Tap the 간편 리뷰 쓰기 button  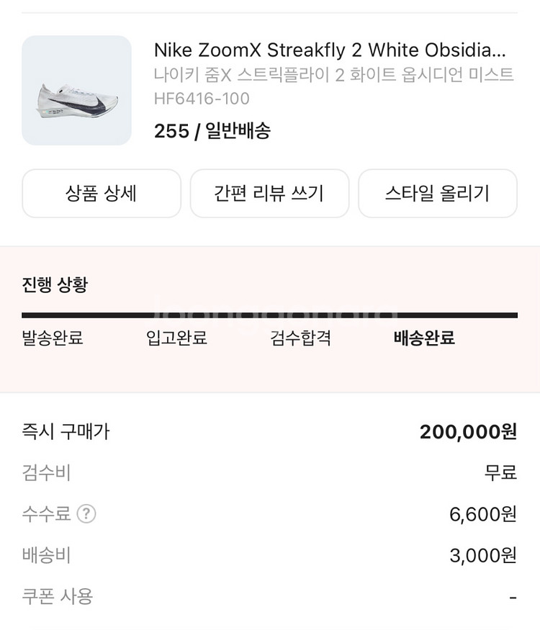(269, 194)
